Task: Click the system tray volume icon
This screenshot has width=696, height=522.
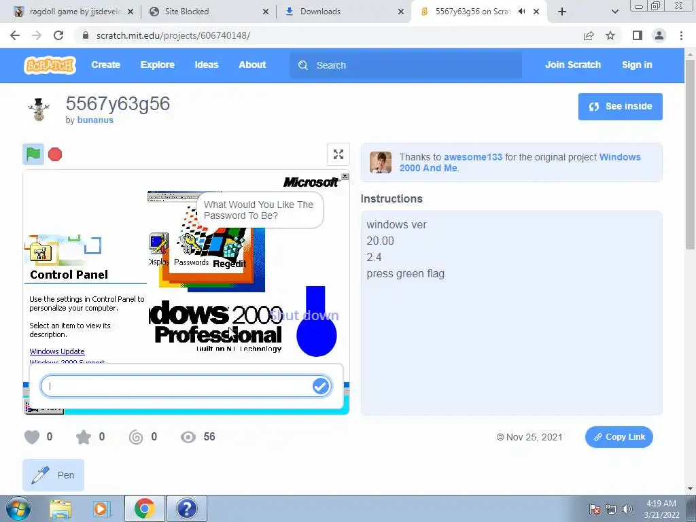Action: click(x=627, y=509)
